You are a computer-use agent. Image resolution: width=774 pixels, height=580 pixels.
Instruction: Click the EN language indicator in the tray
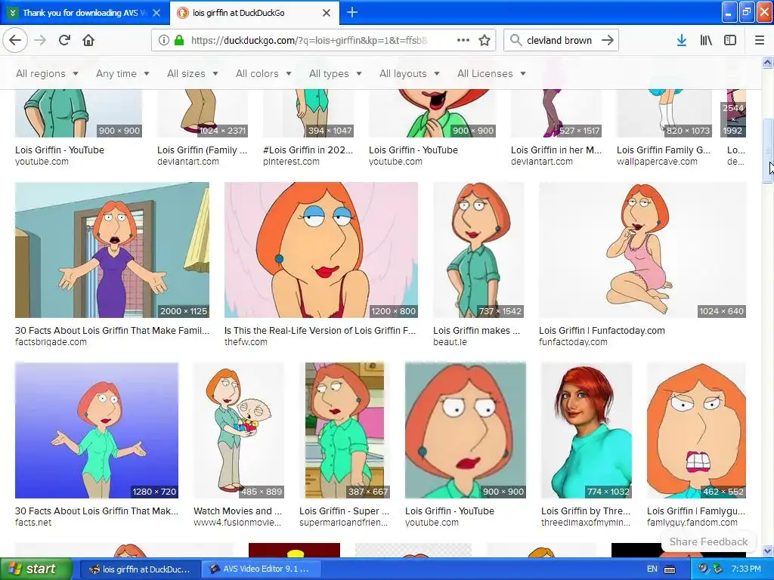pyautogui.click(x=652, y=569)
